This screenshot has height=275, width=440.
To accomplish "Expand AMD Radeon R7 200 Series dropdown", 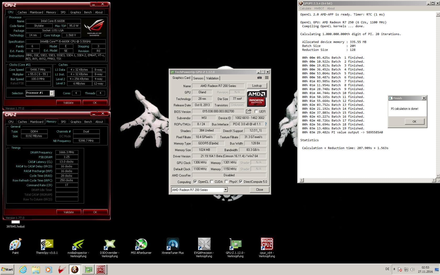I will pos(225,190).
